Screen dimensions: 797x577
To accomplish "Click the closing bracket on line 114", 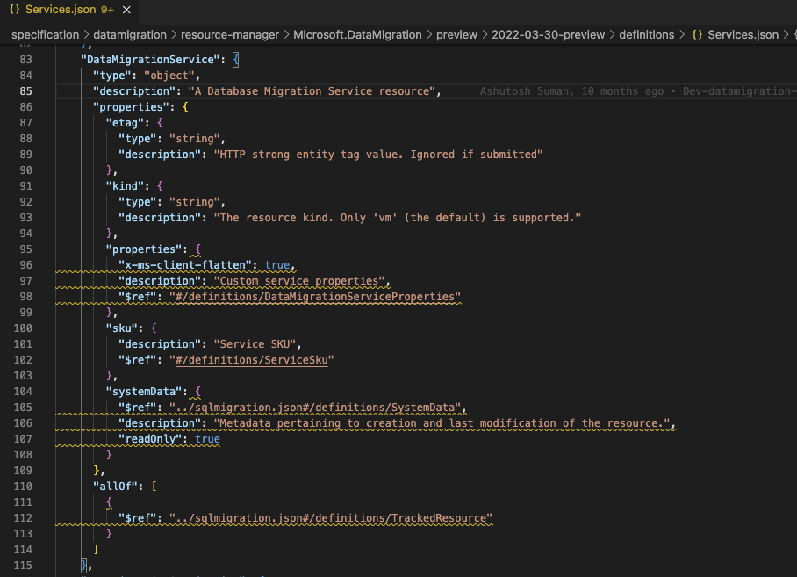I will pos(96,550).
